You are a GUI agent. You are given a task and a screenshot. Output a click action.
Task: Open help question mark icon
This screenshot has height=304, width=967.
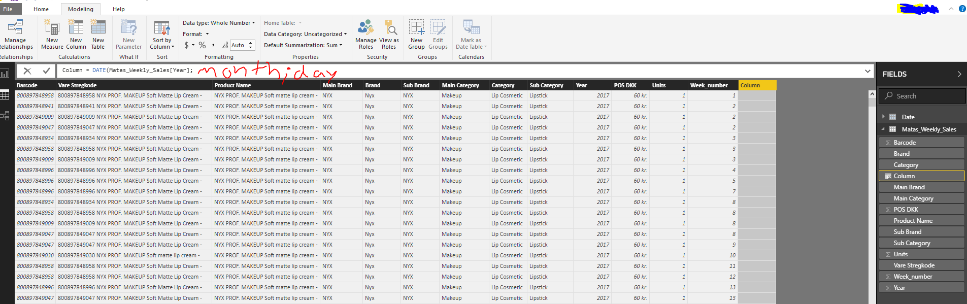tap(962, 9)
